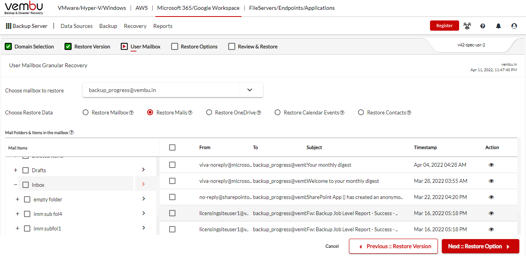The width and height of the screenshot is (526, 256).
Task: Open imm subfol1 contents arrow
Action: (144, 228)
